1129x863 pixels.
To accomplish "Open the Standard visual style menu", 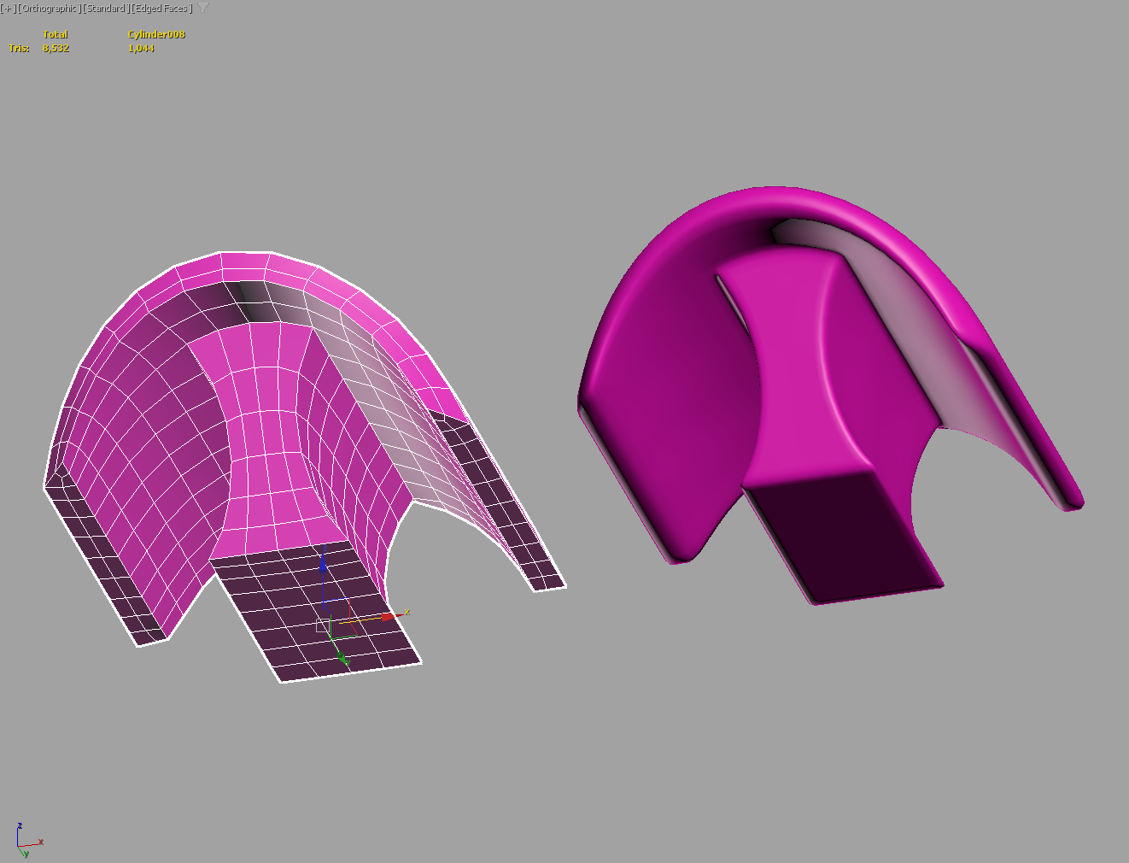I will coord(106,9).
